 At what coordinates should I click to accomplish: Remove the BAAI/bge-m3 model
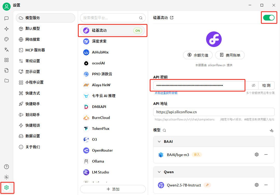[266, 154]
